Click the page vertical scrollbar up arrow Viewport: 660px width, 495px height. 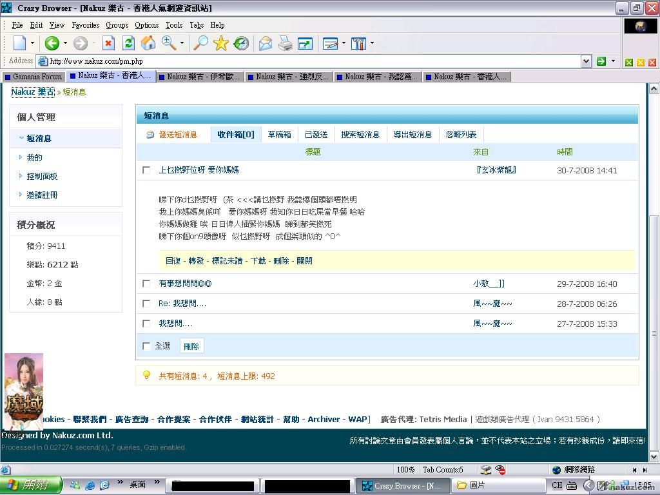point(654,89)
